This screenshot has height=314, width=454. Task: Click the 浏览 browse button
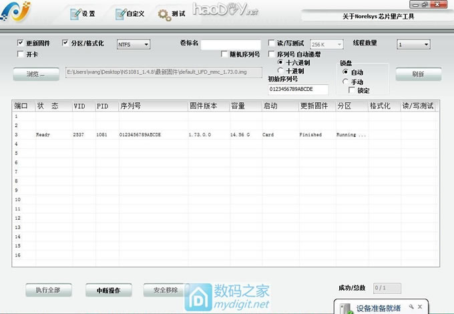click(35, 74)
